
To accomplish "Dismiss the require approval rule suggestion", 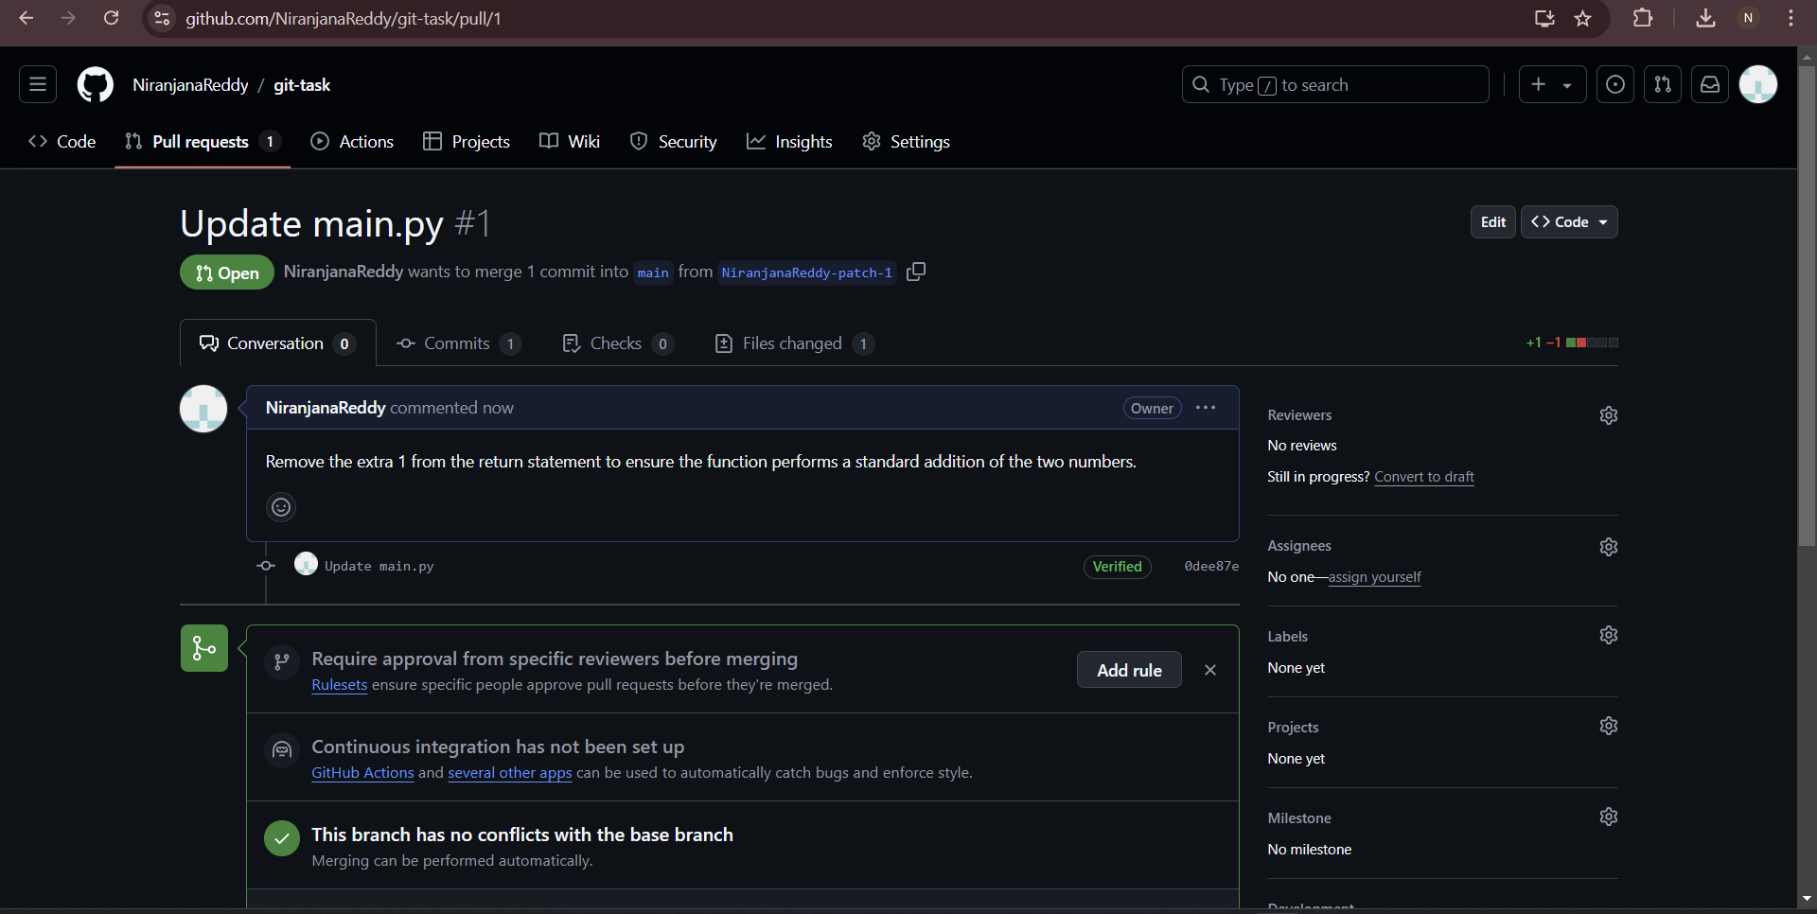I will (1210, 670).
